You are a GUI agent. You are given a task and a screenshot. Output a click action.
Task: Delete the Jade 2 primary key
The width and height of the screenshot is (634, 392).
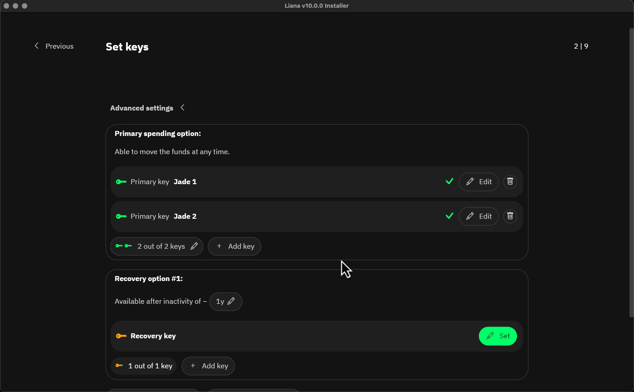tap(510, 216)
